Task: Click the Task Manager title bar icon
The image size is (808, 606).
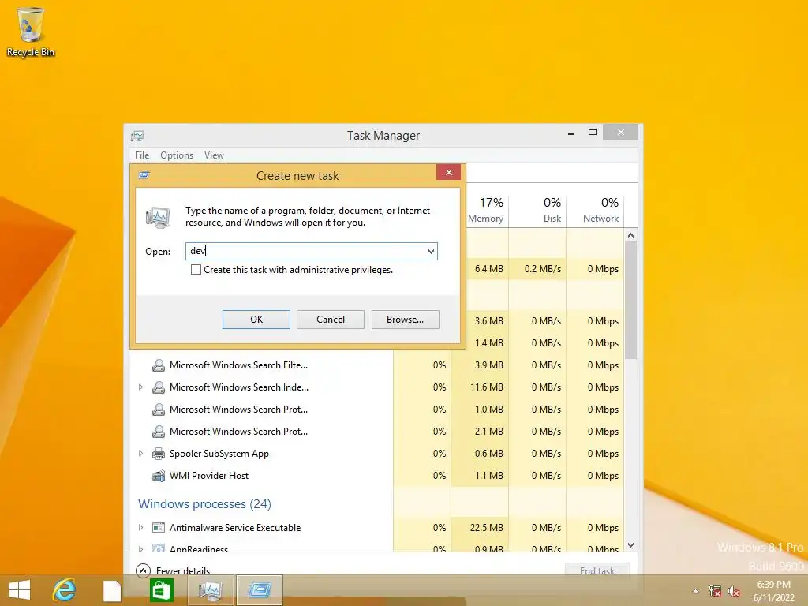Action: [137, 136]
